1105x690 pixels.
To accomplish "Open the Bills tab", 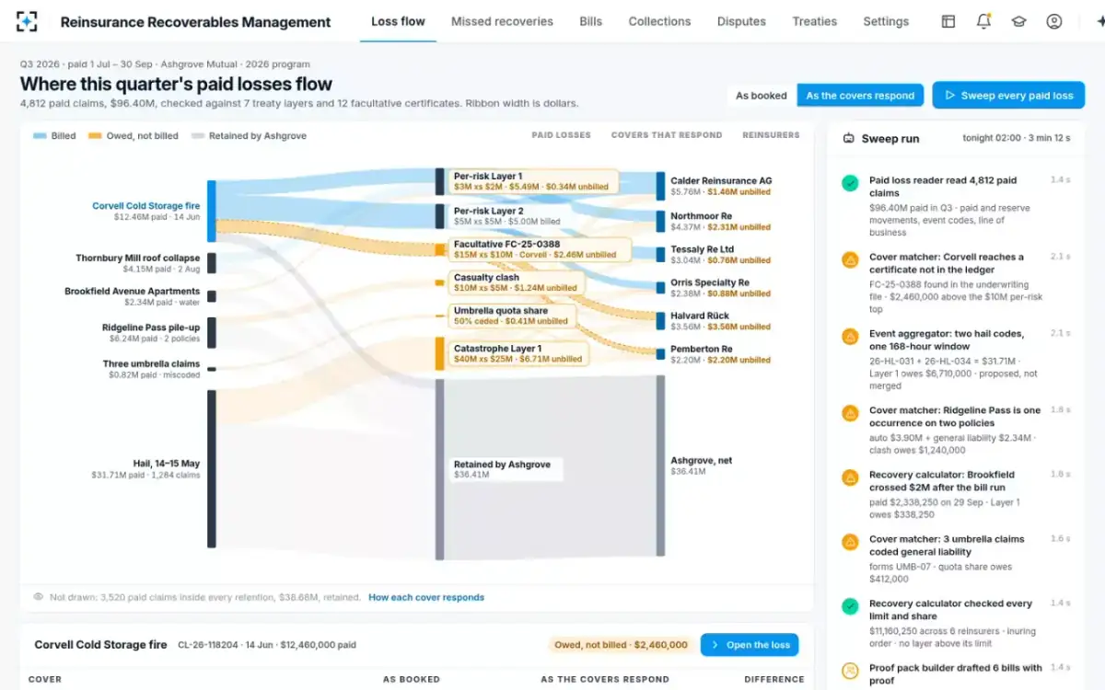I will (x=590, y=21).
